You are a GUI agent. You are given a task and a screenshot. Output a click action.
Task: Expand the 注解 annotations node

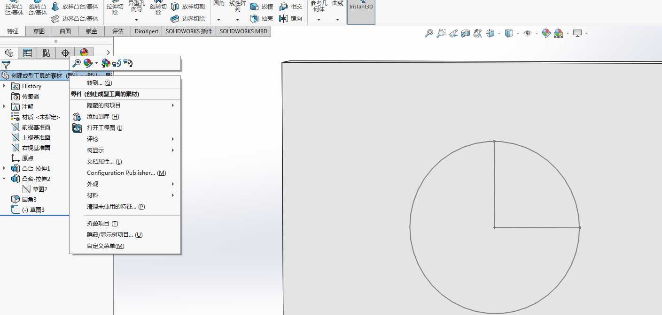pos(4,106)
